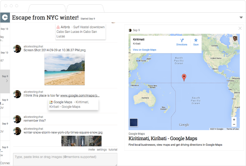Click the second empty browser tab
Viewport: 246px width, 166px height.
[85, 8]
